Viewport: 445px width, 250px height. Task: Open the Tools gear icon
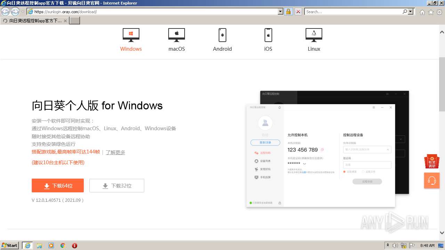[439, 12]
